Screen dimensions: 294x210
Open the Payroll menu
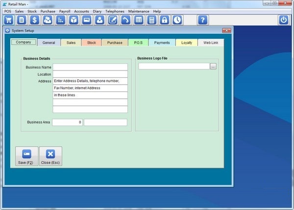tap(65, 11)
